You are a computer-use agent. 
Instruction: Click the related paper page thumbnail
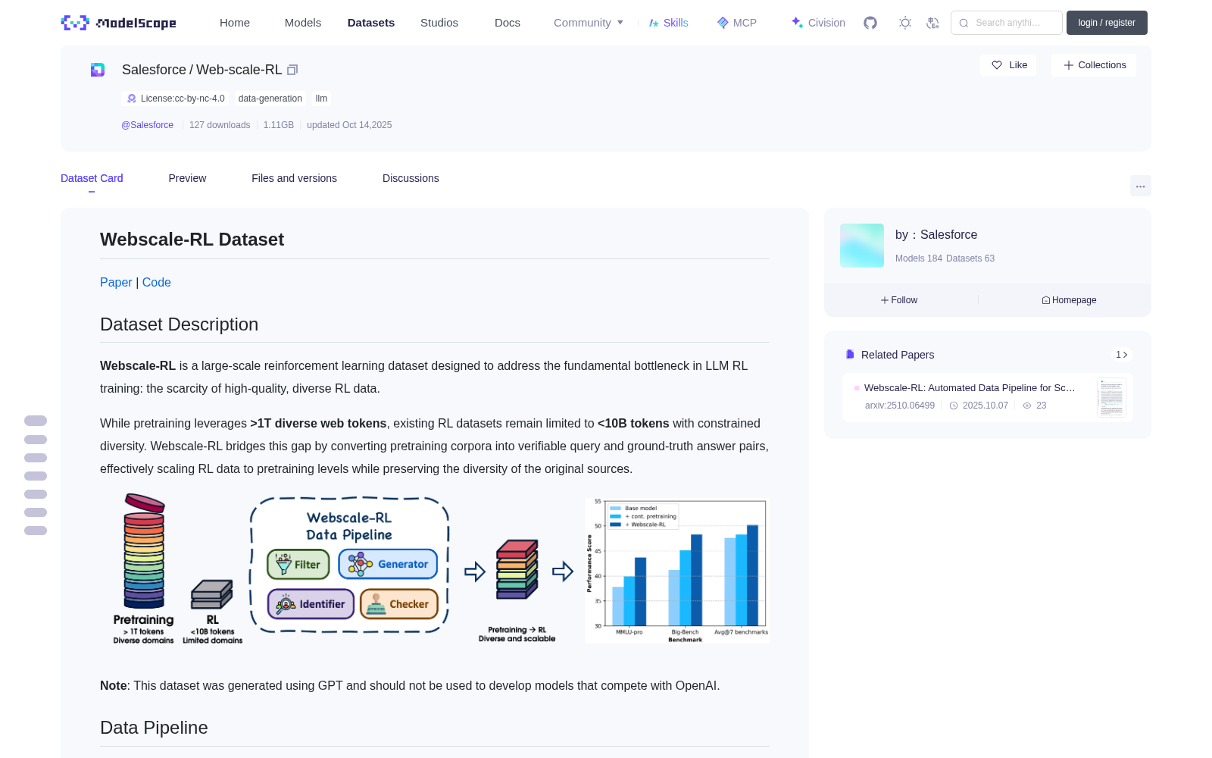1111,397
